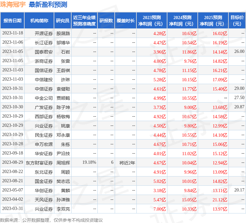
Task: Click the 珠海冠宇 company name title
Action: [13, 5]
